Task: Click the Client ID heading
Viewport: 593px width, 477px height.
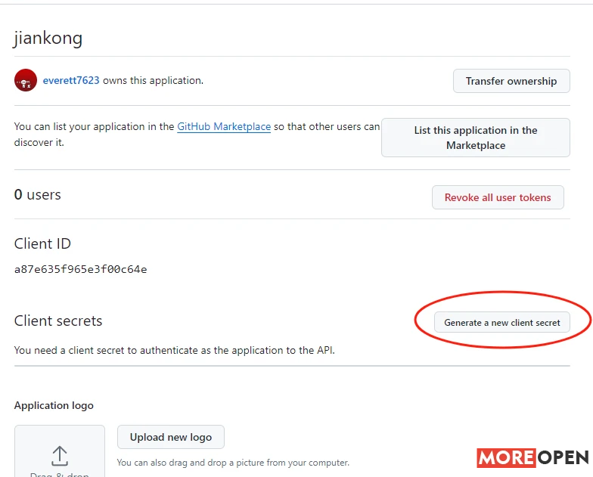Action: click(x=42, y=243)
